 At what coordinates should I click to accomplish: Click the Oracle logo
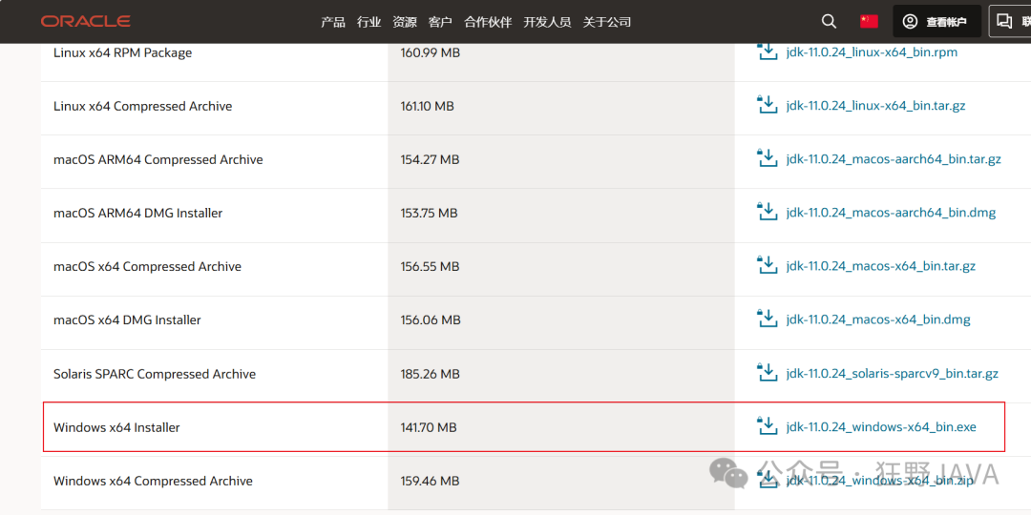[x=86, y=22]
